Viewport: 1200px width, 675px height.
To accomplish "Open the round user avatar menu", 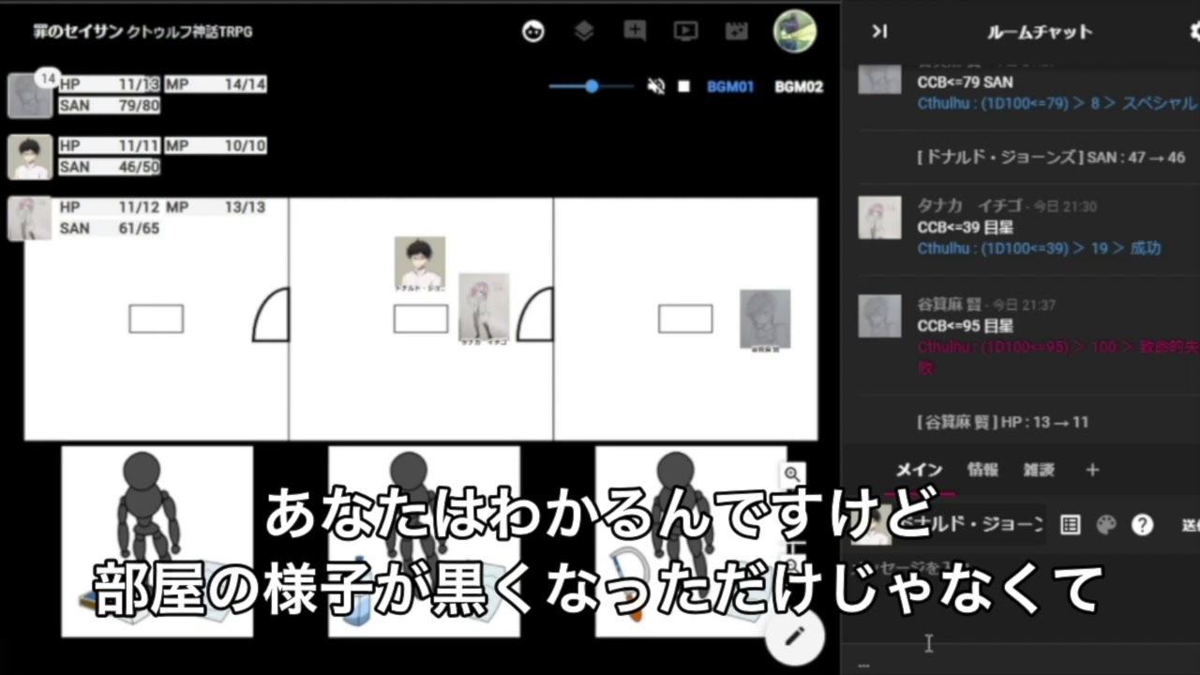I will pos(794,31).
